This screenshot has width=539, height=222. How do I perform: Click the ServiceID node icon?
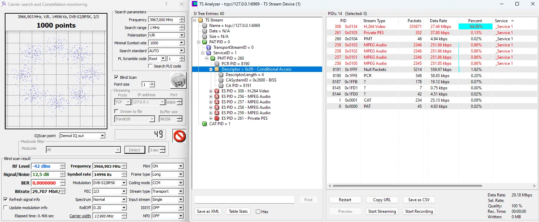pos(208,53)
